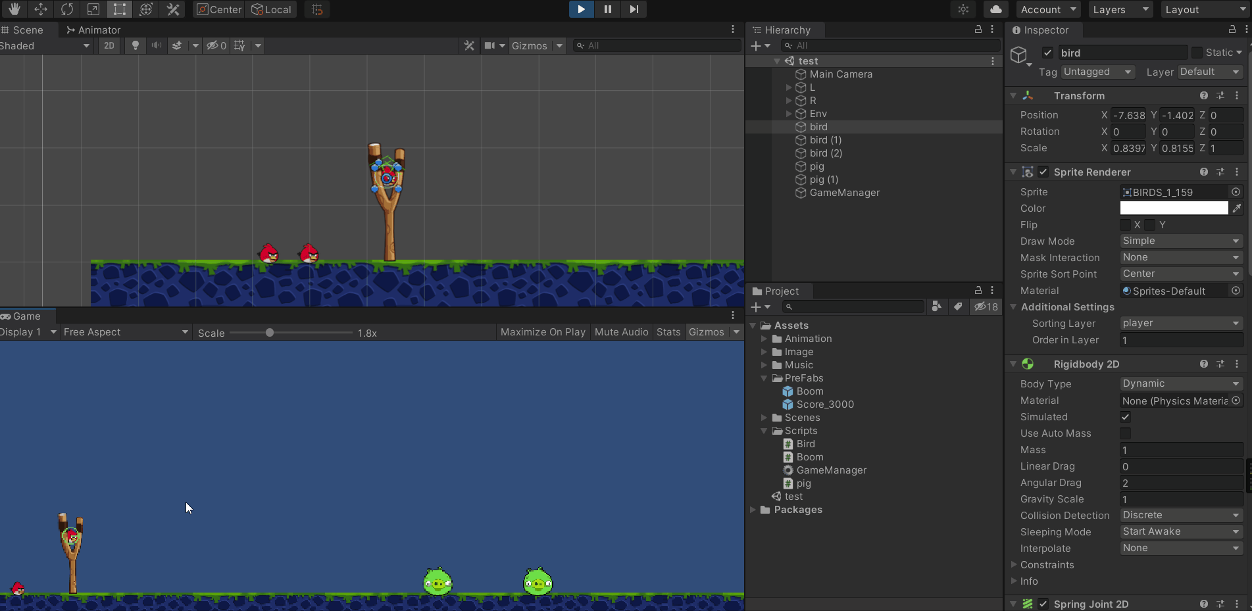Open Free Aspect dropdown
The width and height of the screenshot is (1252, 611).
tap(126, 332)
